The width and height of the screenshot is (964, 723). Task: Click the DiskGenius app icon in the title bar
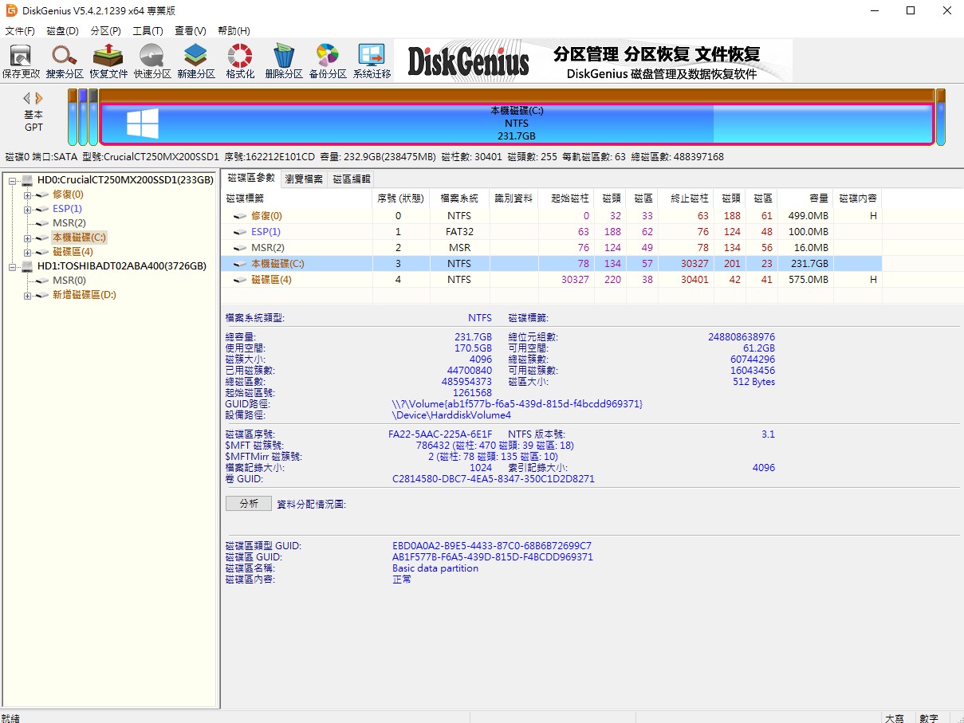tap(11, 10)
